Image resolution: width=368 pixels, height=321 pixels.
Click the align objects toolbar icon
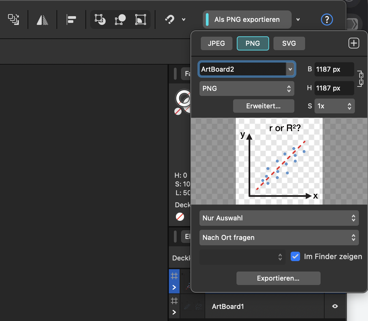71,20
